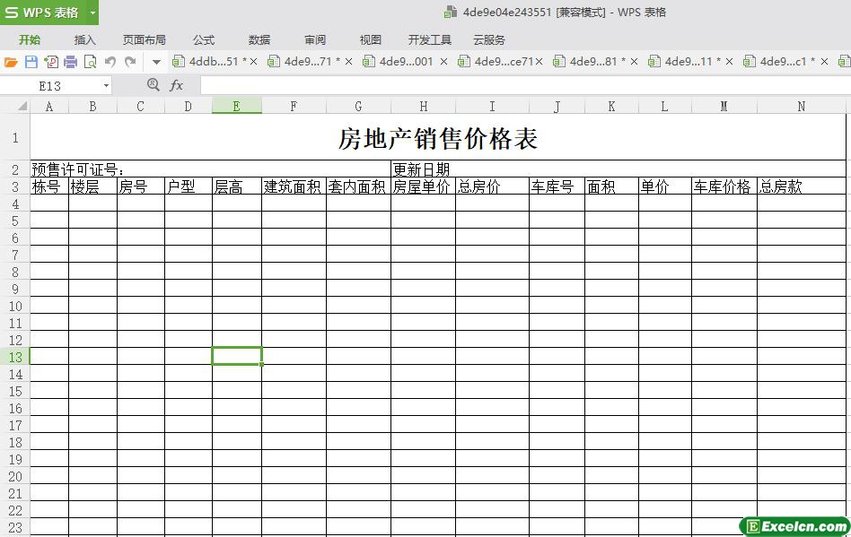Close the 4de9...c1 document tab
The image size is (851, 537).
(824, 62)
